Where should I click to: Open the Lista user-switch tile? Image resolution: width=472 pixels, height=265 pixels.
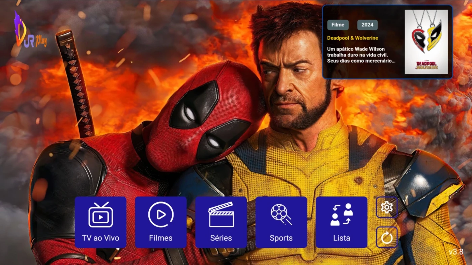click(342, 222)
